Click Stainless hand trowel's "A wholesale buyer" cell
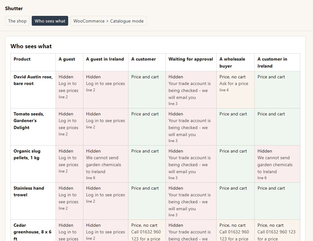 click(x=236, y=201)
